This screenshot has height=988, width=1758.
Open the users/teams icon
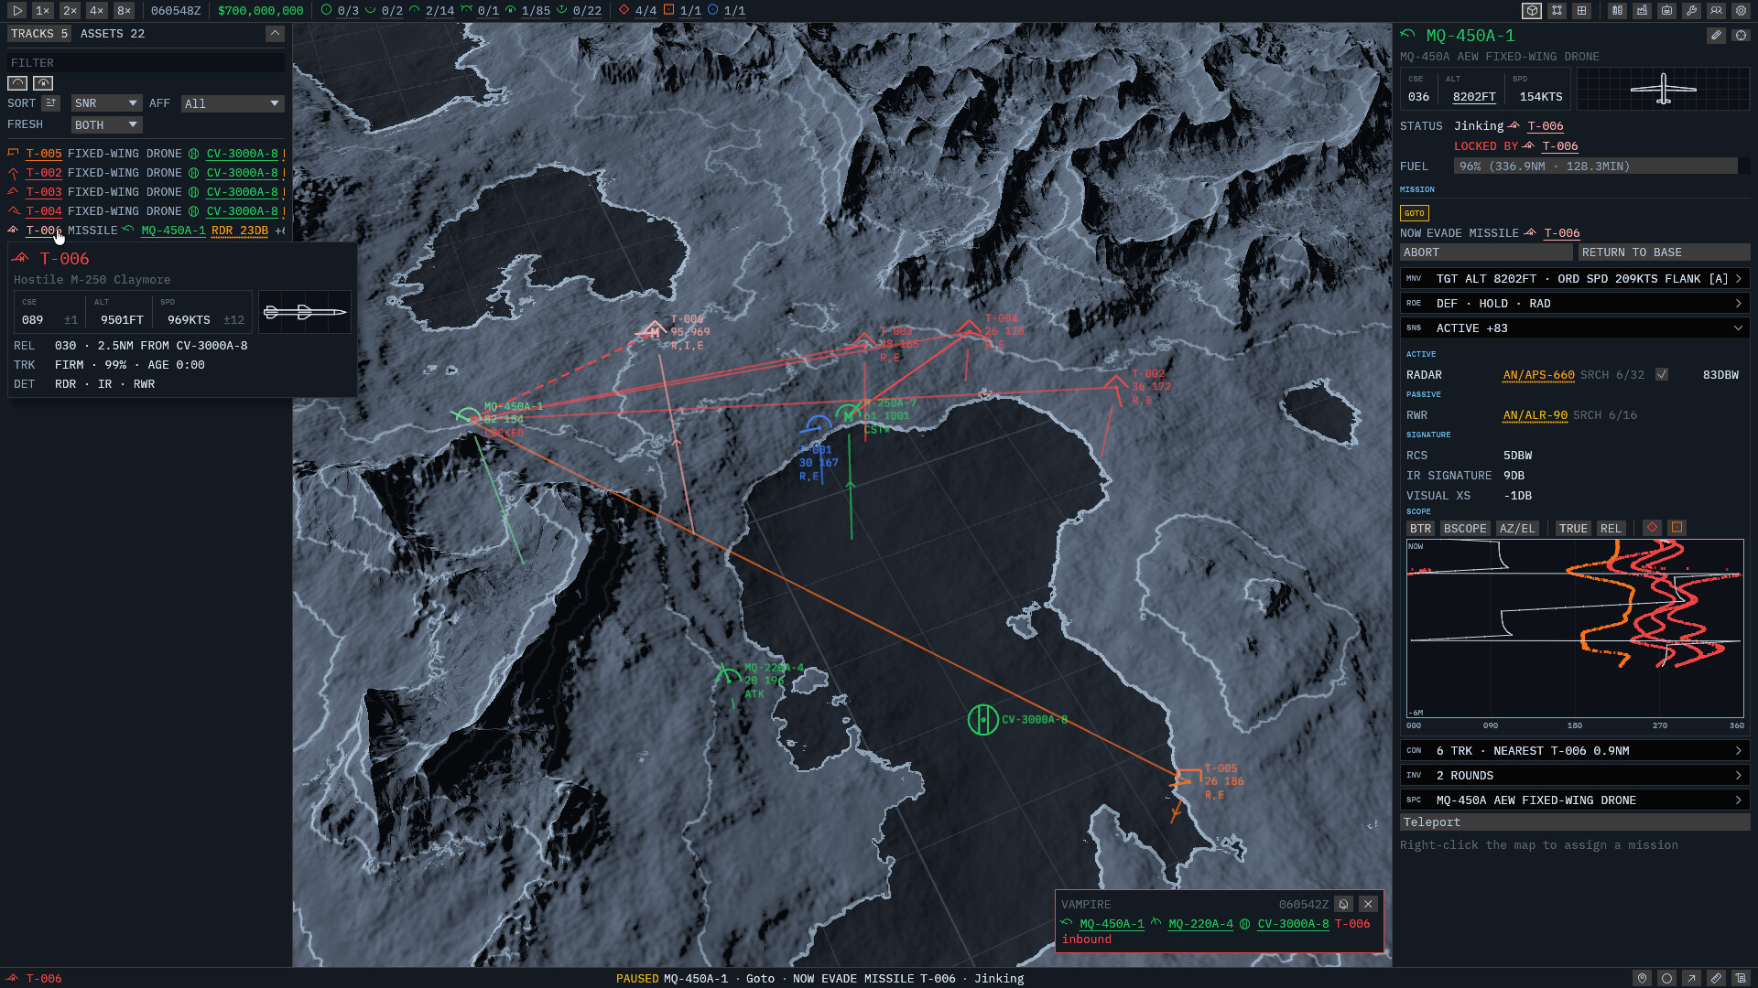tap(1717, 11)
